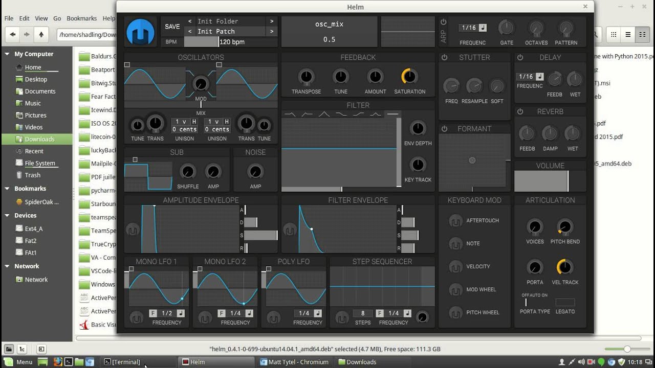The height and width of the screenshot is (368, 655).
Task: Select Home in file manager sidebar
Action: pos(33,67)
